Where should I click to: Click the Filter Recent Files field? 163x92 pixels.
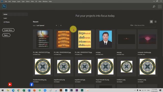coord(145,25)
